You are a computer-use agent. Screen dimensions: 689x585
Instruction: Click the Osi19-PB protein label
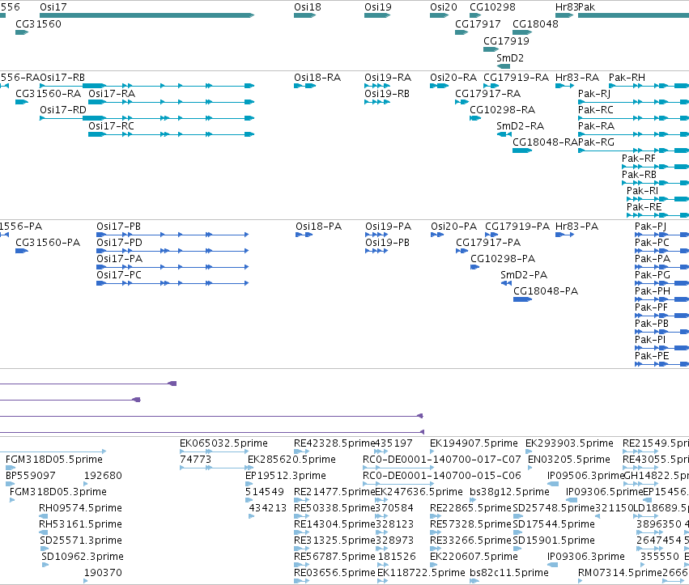387,243
